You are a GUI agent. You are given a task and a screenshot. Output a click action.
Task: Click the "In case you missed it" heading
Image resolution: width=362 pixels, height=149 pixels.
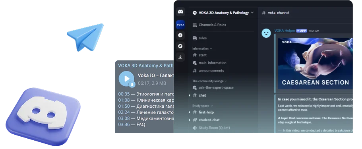coord(316,99)
